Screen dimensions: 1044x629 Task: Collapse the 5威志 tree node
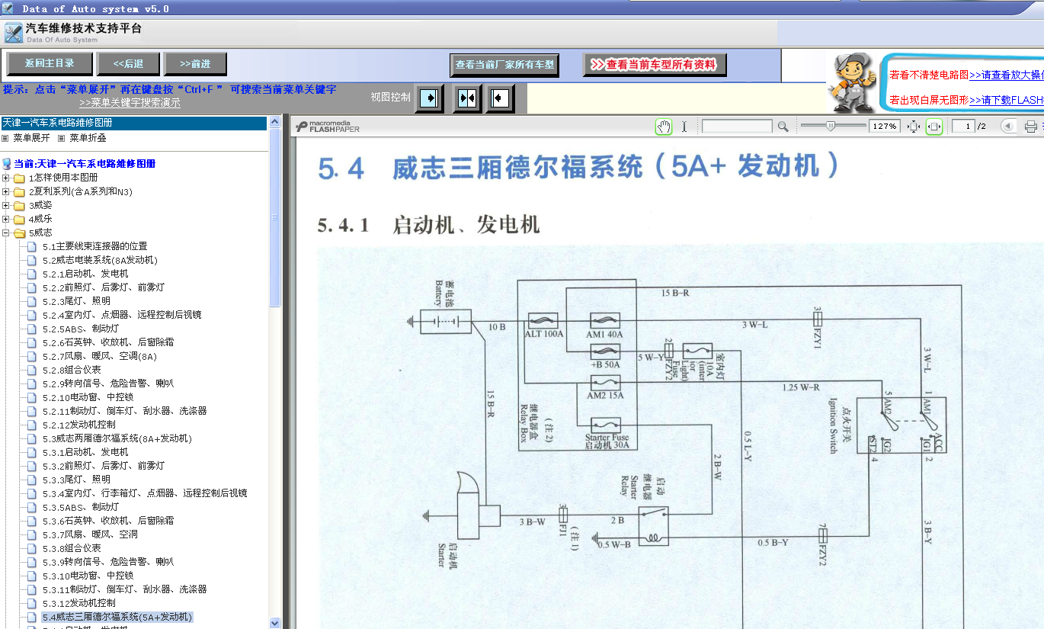[6, 233]
